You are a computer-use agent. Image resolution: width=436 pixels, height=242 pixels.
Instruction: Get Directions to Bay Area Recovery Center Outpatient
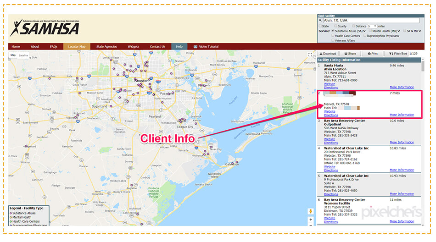331,143
